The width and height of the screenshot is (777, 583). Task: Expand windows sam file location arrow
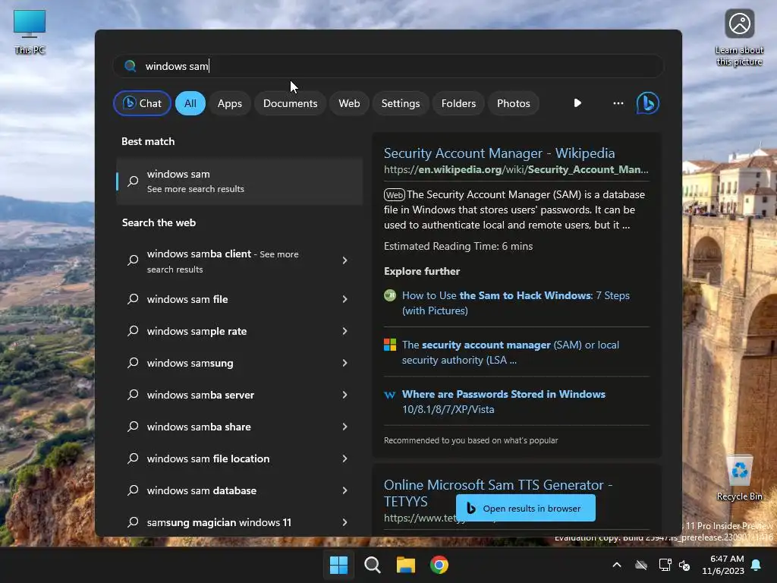click(x=345, y=459)
